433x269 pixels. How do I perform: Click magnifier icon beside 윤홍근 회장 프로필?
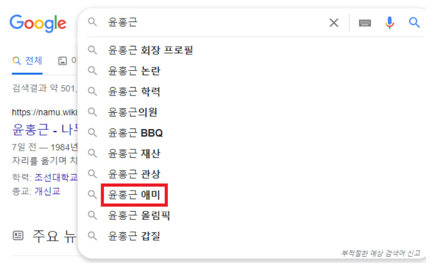pyautogui.click(x=93, y=50)
